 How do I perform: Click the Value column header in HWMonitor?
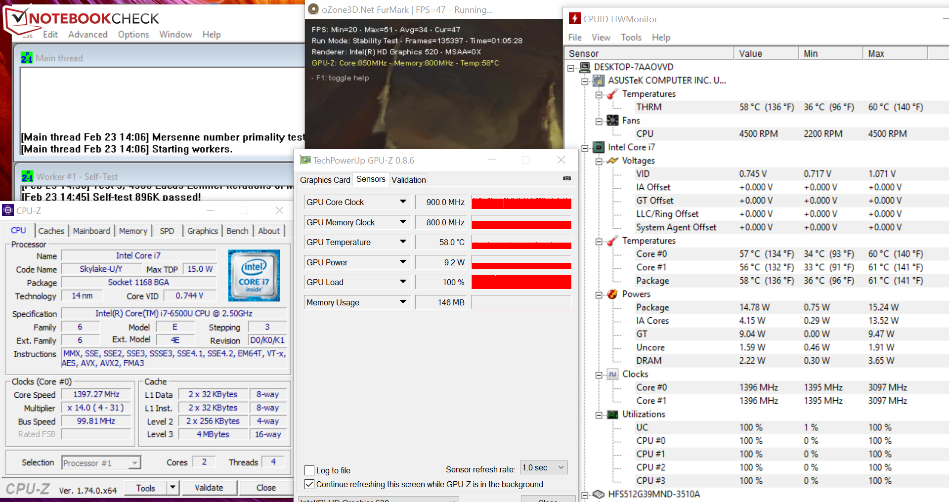[x=766, y=53]
